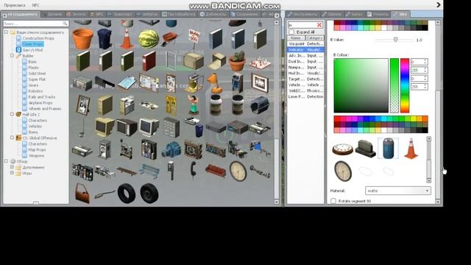Open the Утилиты tab
471x265 pixels.
[x=378, y=14]
